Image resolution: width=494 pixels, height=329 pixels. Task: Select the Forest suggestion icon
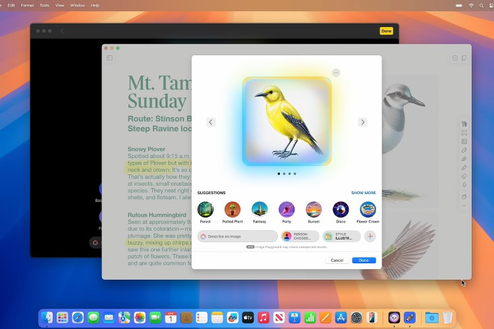[206, 209]
